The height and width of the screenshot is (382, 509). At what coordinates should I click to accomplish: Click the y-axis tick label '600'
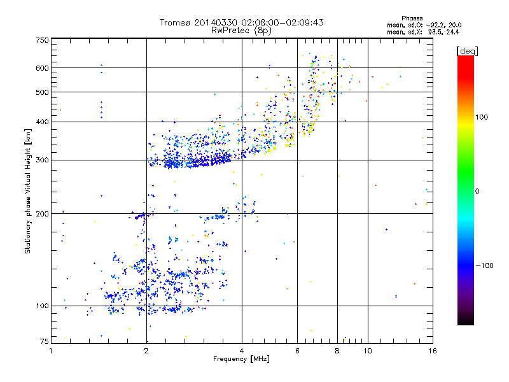[42, 68]
